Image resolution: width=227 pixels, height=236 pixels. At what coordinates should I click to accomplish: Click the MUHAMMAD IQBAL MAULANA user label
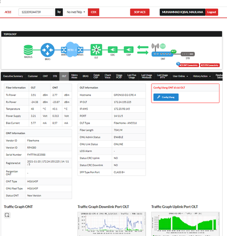coord(183,12)
